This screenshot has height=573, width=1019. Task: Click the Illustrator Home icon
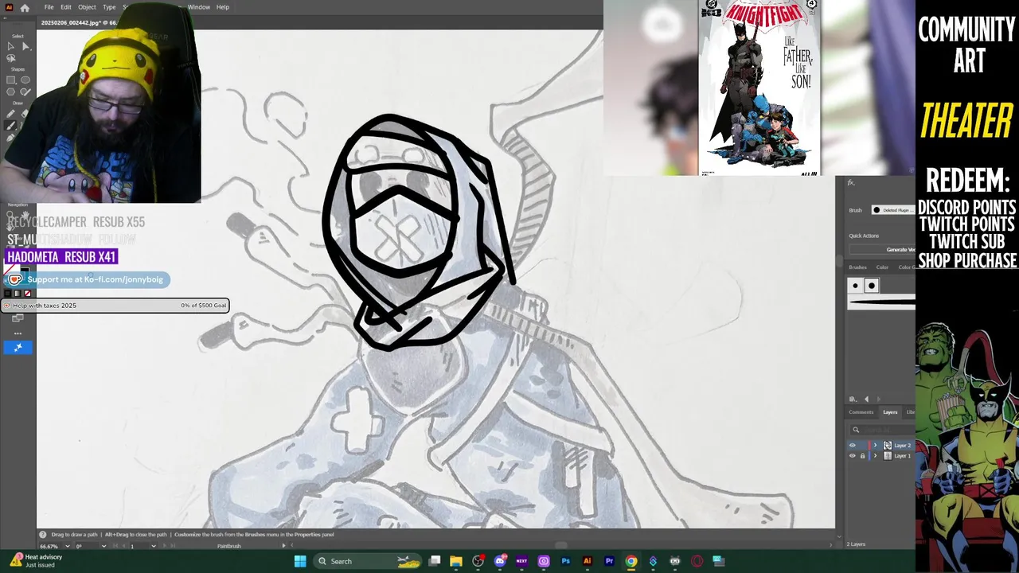pyautogui.click(x=25, y=7)
